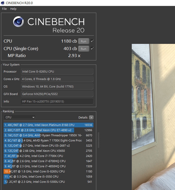The width and height of the screenshot is (175, 190).
Task: Click the rendered scene preview image
Action: point(153,117)
